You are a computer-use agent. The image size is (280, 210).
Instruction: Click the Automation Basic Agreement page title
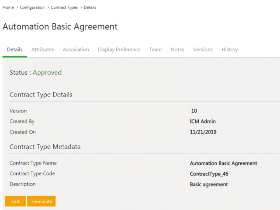(60, 27)
